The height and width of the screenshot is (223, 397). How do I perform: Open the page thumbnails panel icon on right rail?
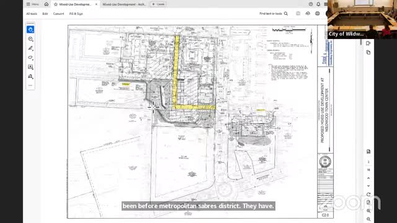tap(368, 52)
